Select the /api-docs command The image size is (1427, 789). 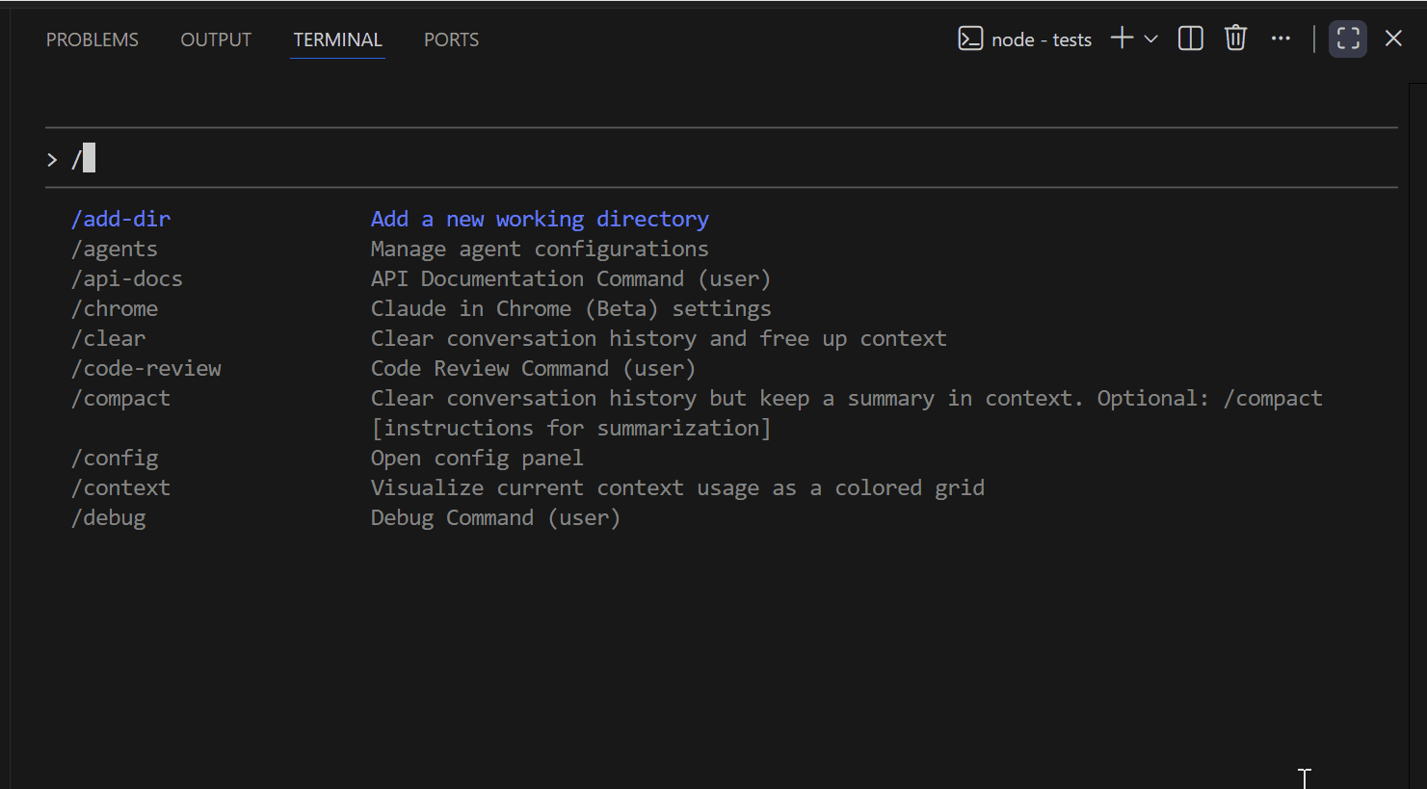(x=127, y=278)
